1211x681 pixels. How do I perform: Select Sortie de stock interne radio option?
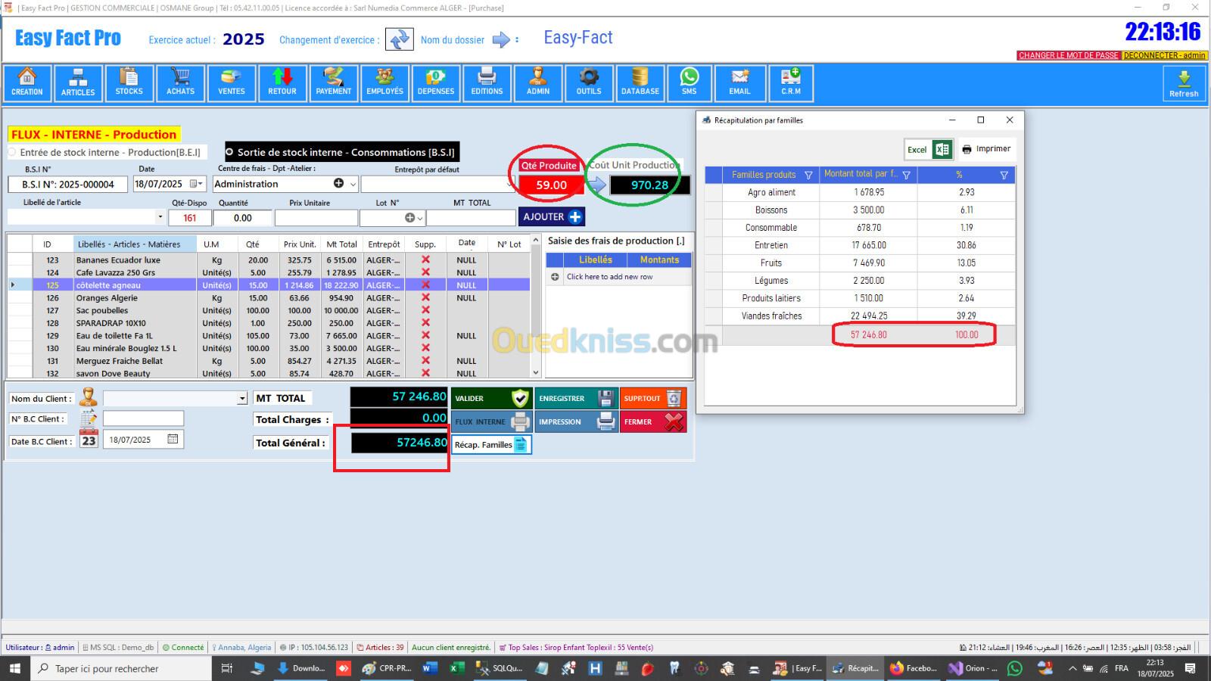(x=230, y=152)
